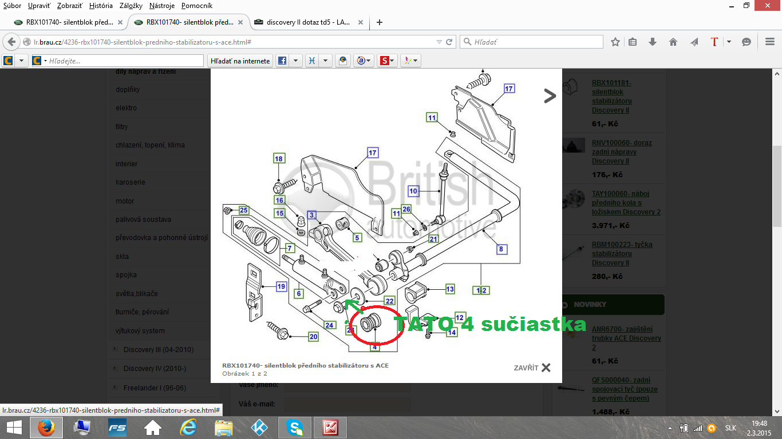
Task: Open the Firefox hamburger menu
Action: pyautogui.click(x=770, y=42)
